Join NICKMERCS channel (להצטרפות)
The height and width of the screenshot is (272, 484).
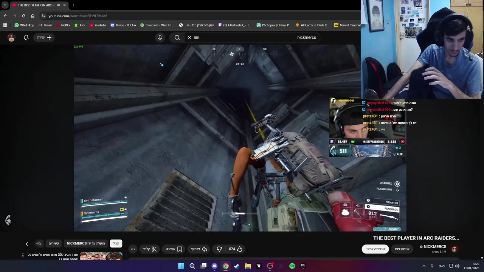(x=402, y=249)
